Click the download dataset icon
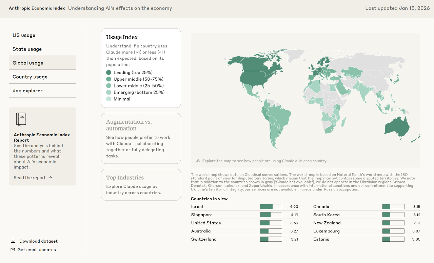The image size is (434, 263). tap(13, 241)
